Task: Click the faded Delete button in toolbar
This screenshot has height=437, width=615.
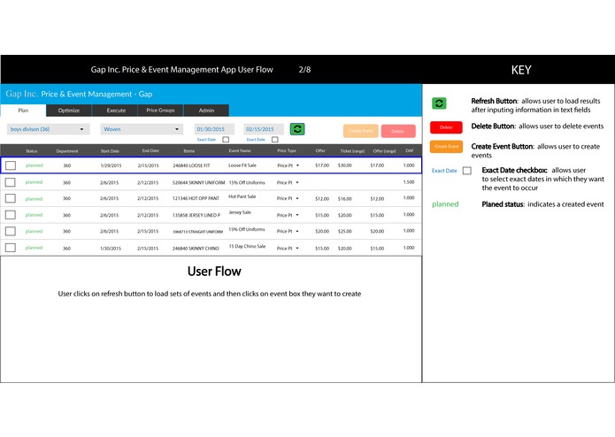Action: pos(398,131)
